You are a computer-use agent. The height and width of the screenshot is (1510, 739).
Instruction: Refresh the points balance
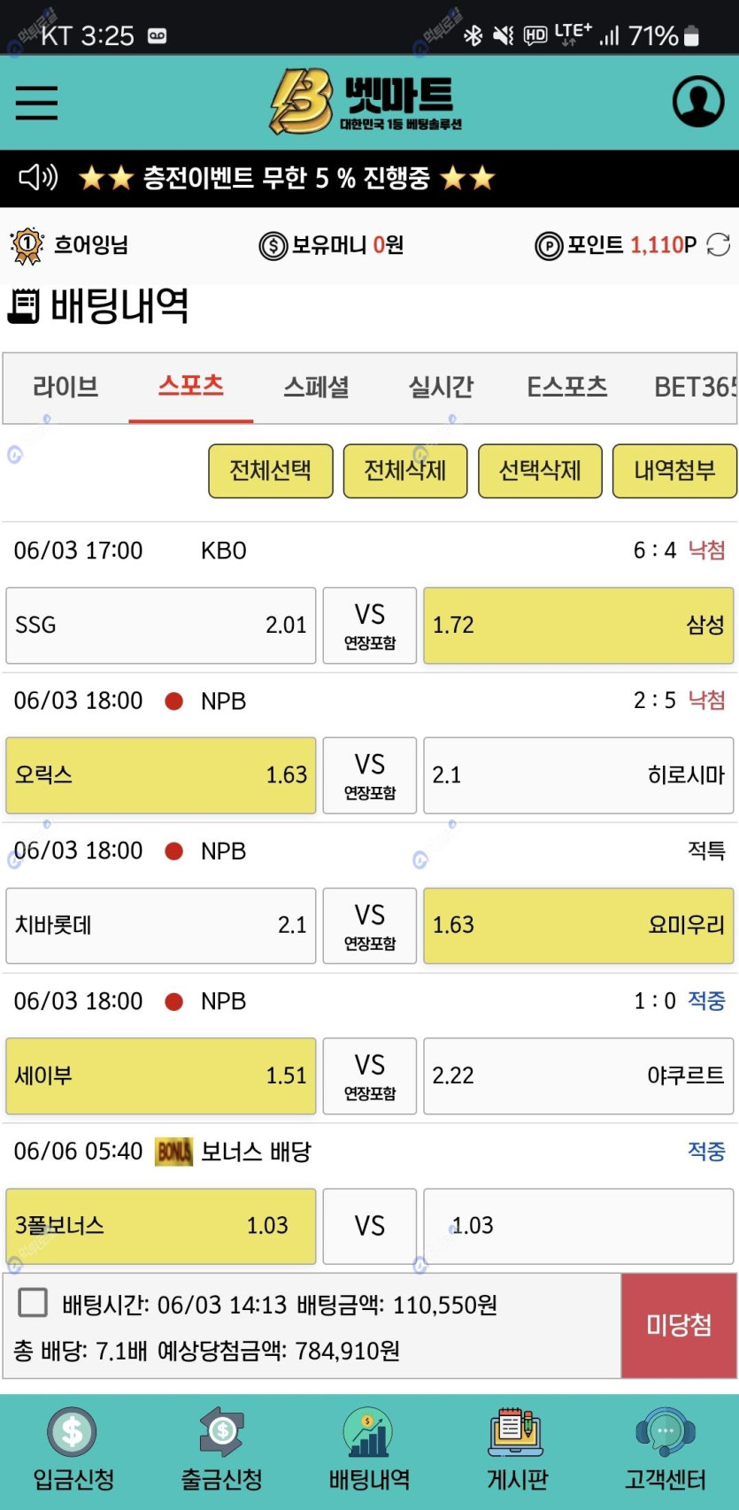[719, 245]
